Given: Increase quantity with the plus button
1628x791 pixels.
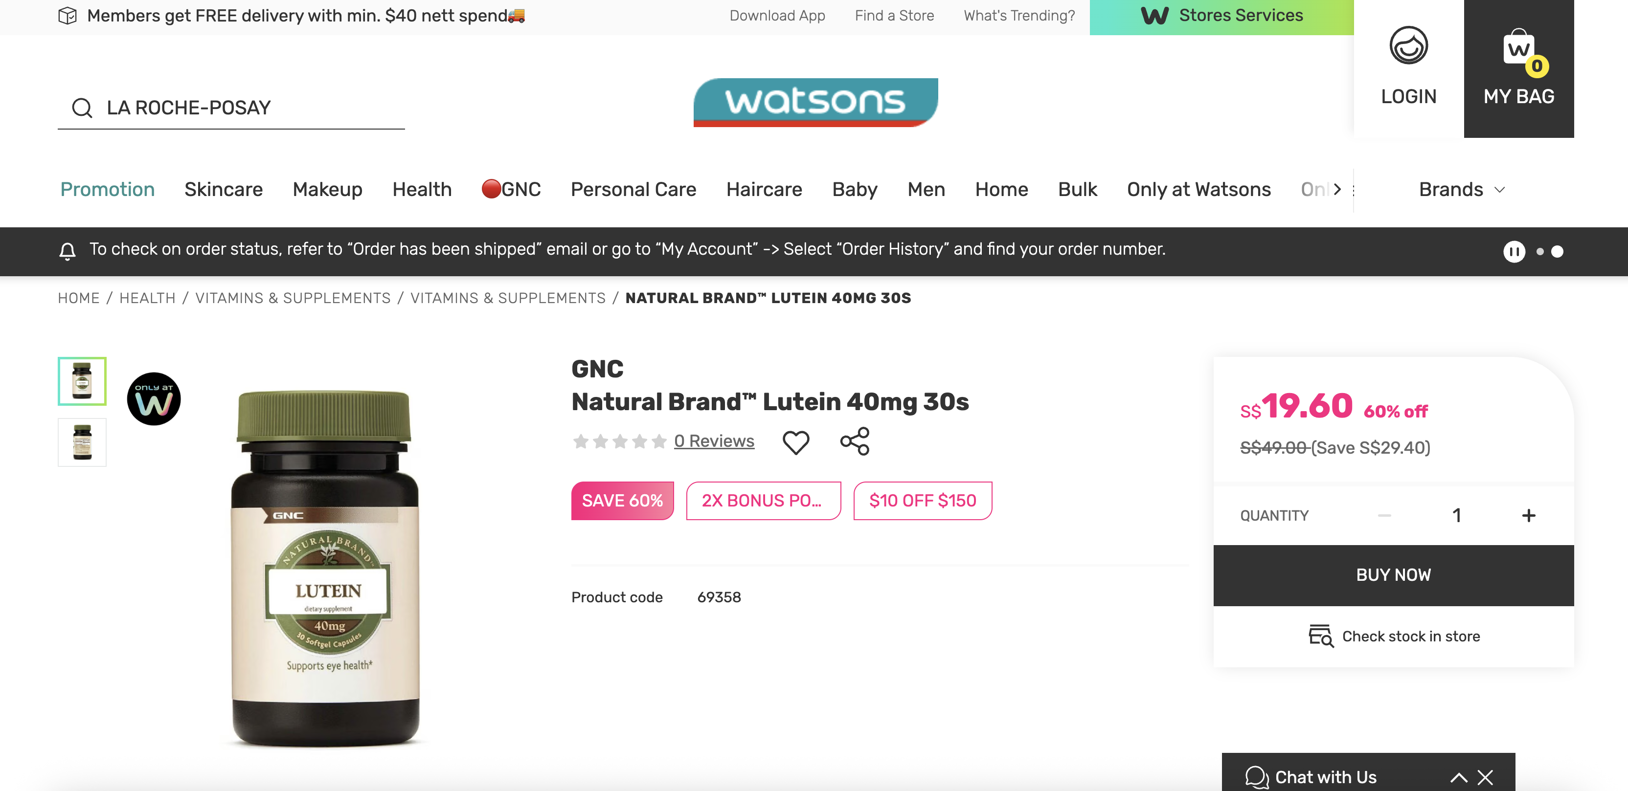Looking at the screenshot, I should pos(1528,516).
